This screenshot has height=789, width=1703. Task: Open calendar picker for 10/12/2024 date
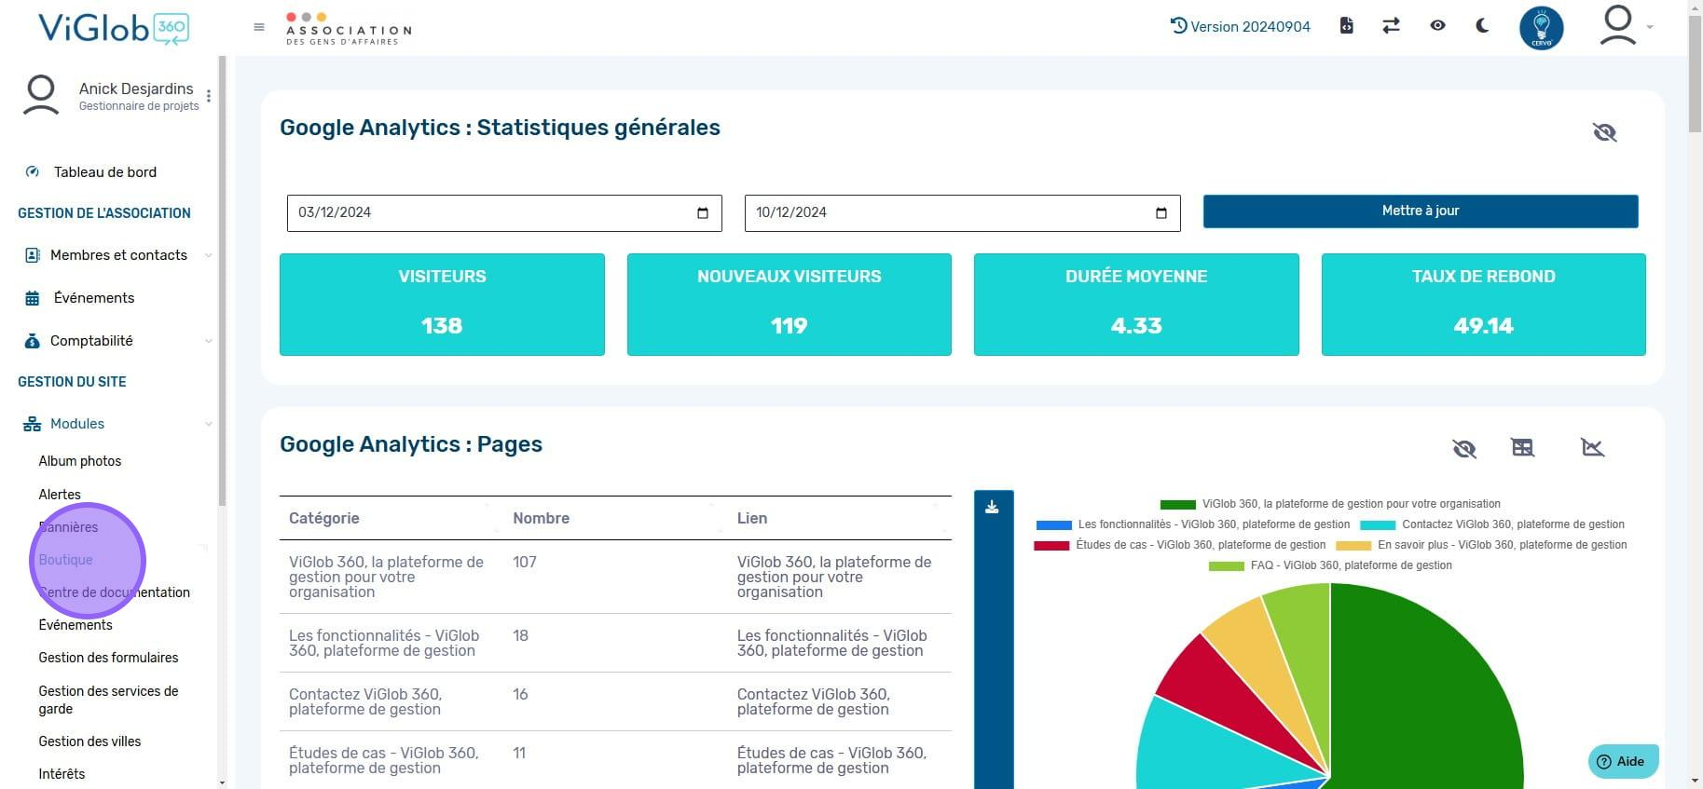(1161, 212)
